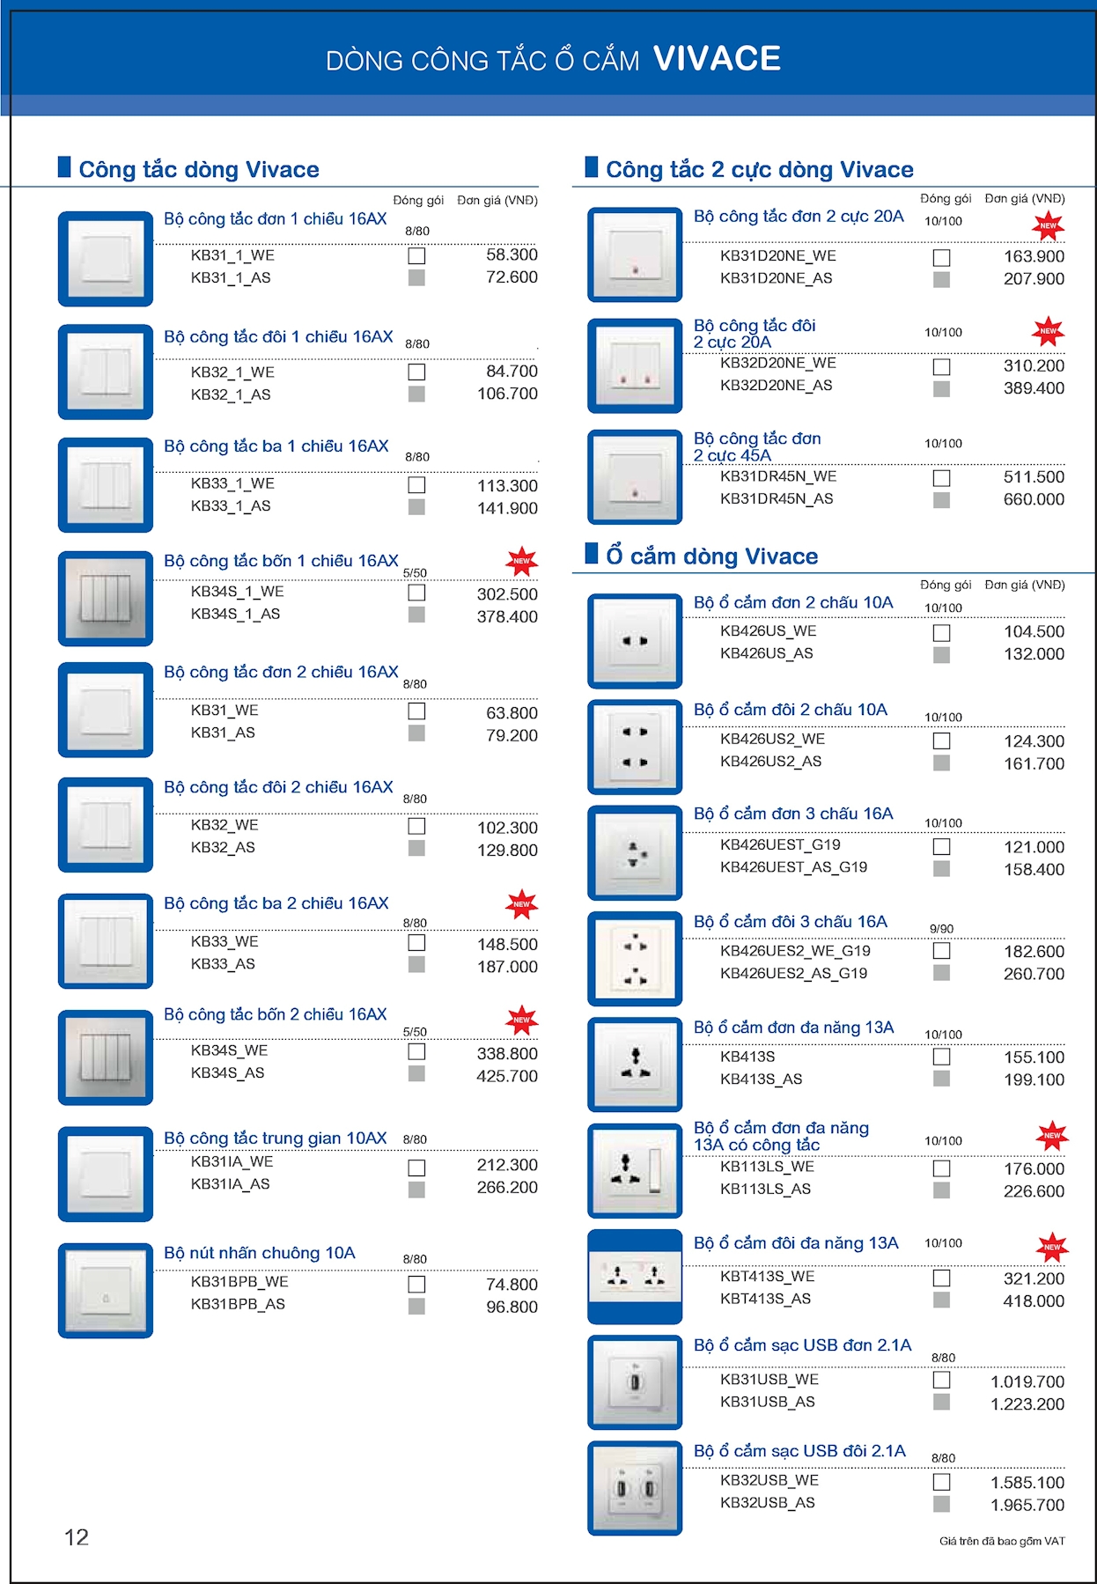The width and height of the screenshot is (1097, 1584).
Task: Click the NEW badge beside Bộ công tắc đôi 2 cực 20A
Action: (x=1049, y=332)
